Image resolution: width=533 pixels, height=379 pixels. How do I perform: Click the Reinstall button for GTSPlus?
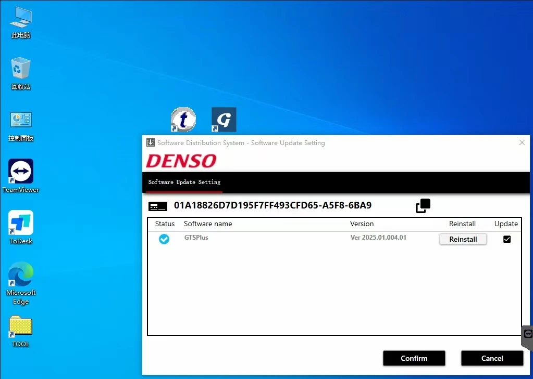[463, 239]
